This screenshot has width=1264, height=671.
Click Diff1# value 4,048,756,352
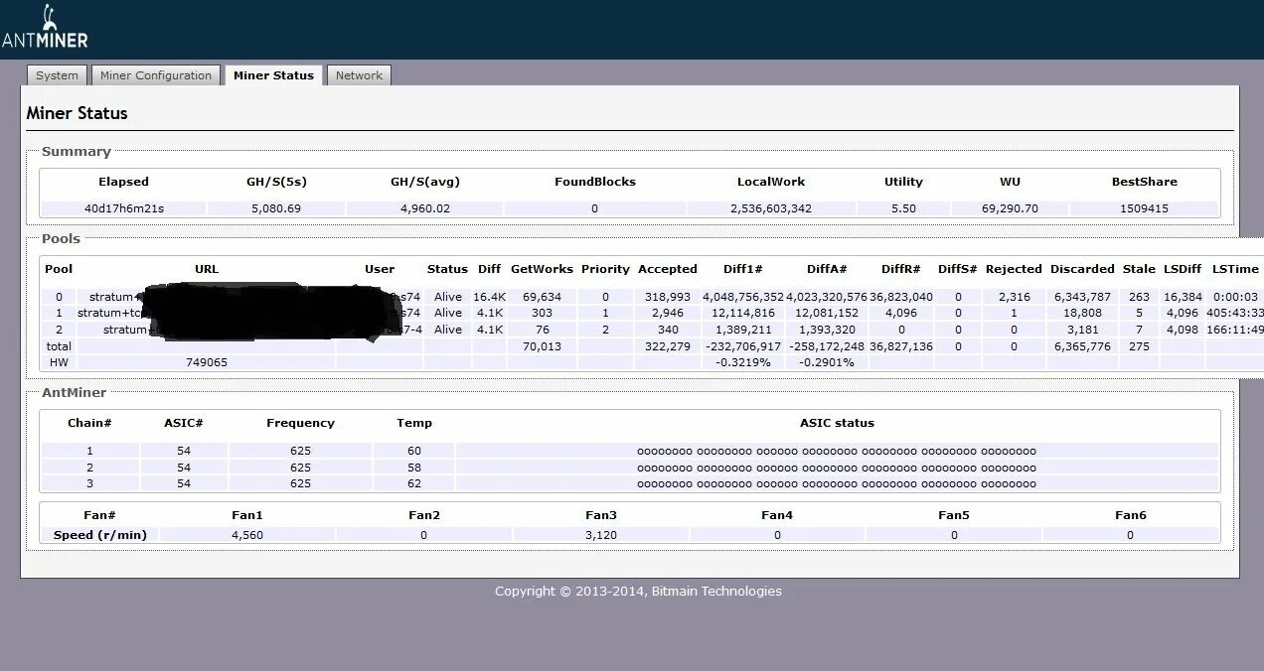[x=743, y=297]
